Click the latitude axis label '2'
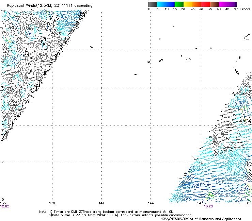Screen dimensions: 252x221 coord(3,162)
